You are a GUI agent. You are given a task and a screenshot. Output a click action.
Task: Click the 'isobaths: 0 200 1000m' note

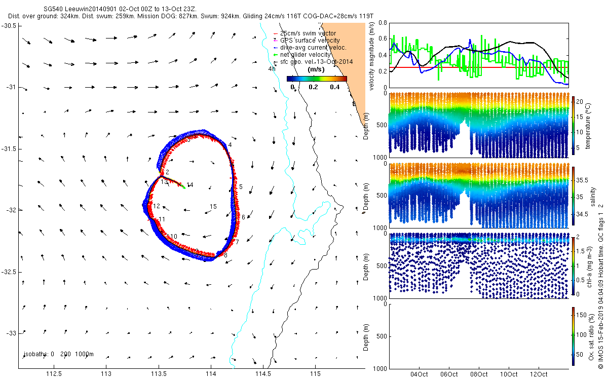[59, 354]
